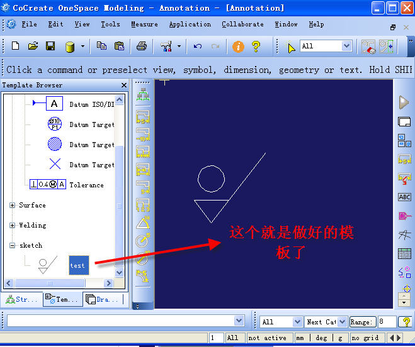Screen dimensions: 415x347
Task: Click the Paste clipboard icon
Action: point(119,47)
